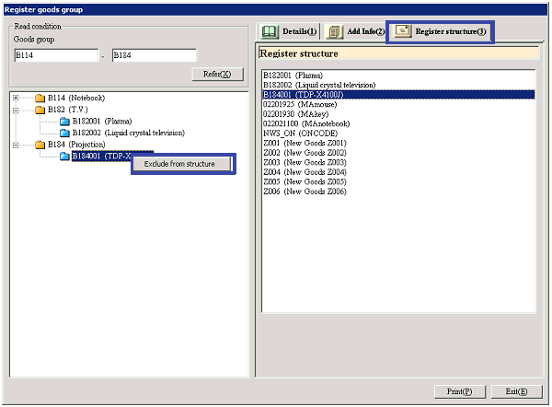Select Z003 (New Goods Z003) in list

tap(305, 162)
